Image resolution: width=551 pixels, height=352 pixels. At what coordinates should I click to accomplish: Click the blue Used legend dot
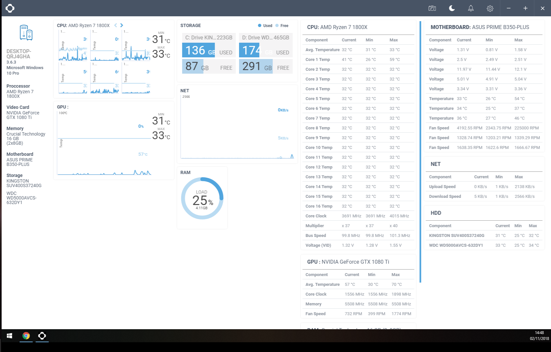click(x=260, y=25)
